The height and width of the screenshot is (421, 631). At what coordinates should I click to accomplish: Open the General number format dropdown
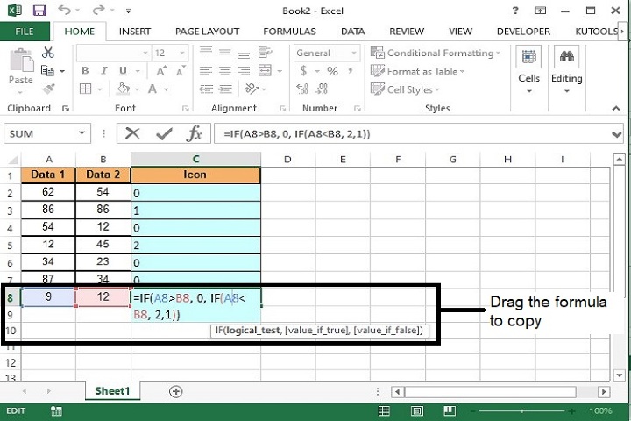(354, 53)
